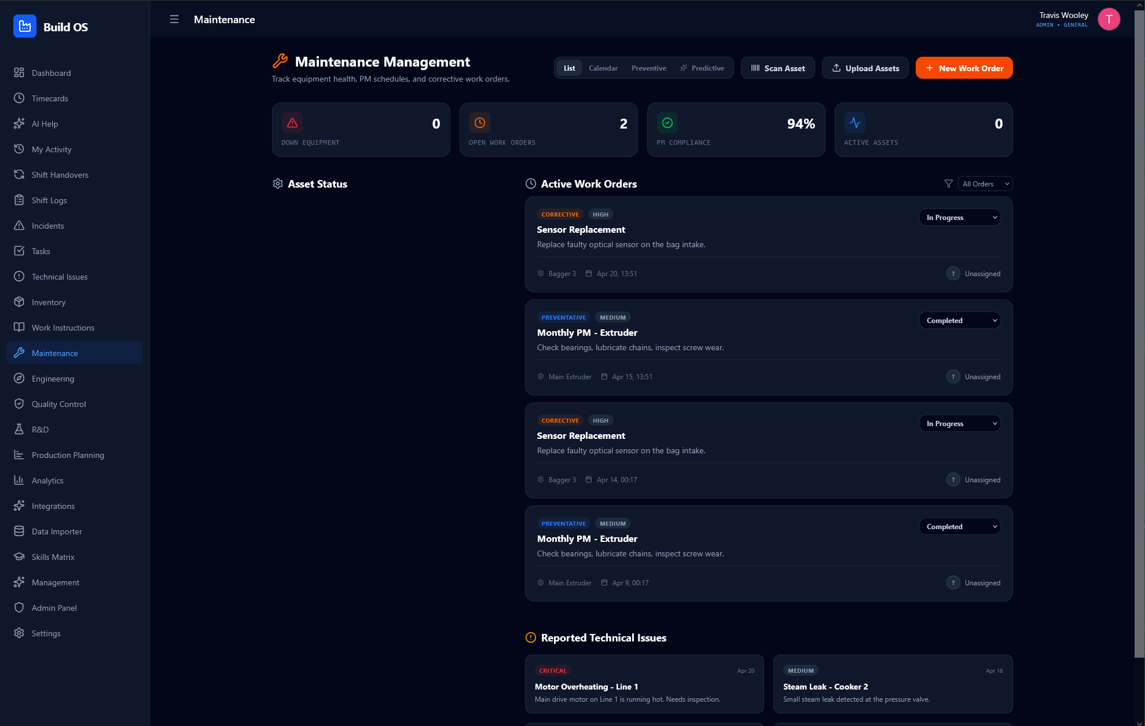Open the PM Compliance 94% card
1145x726 pixels.
pyautogui.click(x=736, y=130)
